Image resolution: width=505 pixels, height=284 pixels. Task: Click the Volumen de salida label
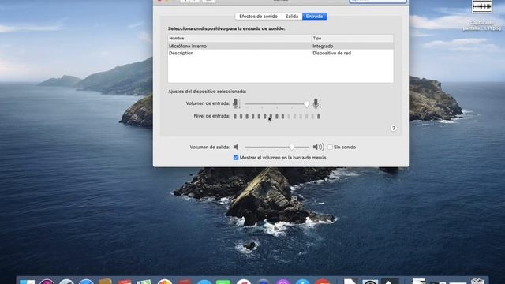[x=210, y=148]
